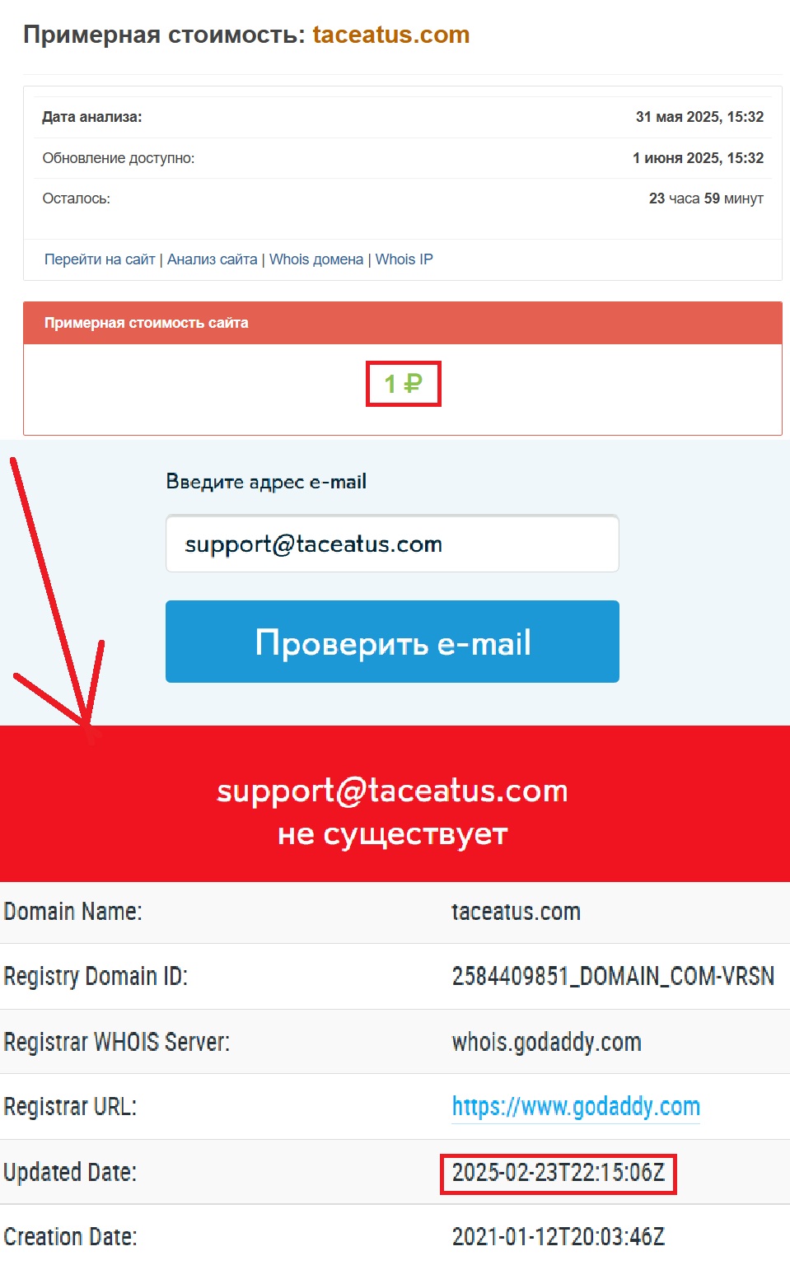Image resolution: width=790 pixels, height=1265 pixels.
Task: Click the Перейти на сайт link
Action: [x=100, y=259]
